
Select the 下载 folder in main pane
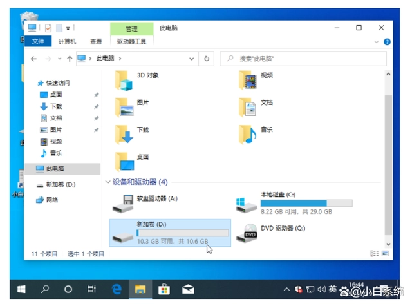124,135
